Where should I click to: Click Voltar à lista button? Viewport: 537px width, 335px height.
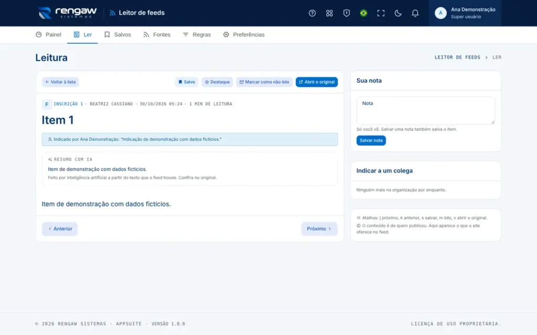click(x=60, y=82)
